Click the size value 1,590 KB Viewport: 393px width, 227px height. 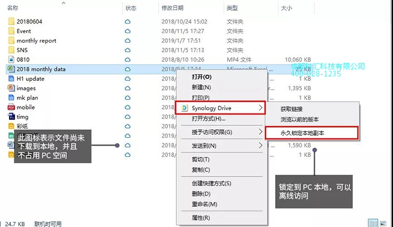point(299,145)
